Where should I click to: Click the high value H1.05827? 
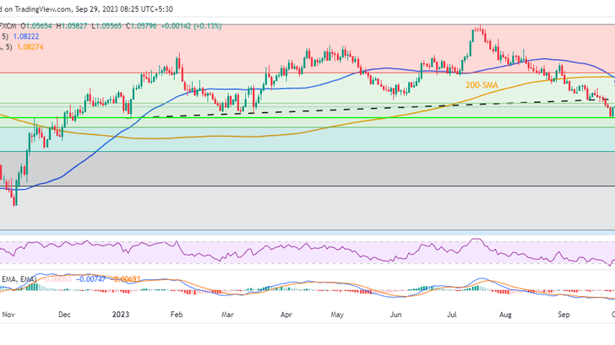click(x=72, y=26)
